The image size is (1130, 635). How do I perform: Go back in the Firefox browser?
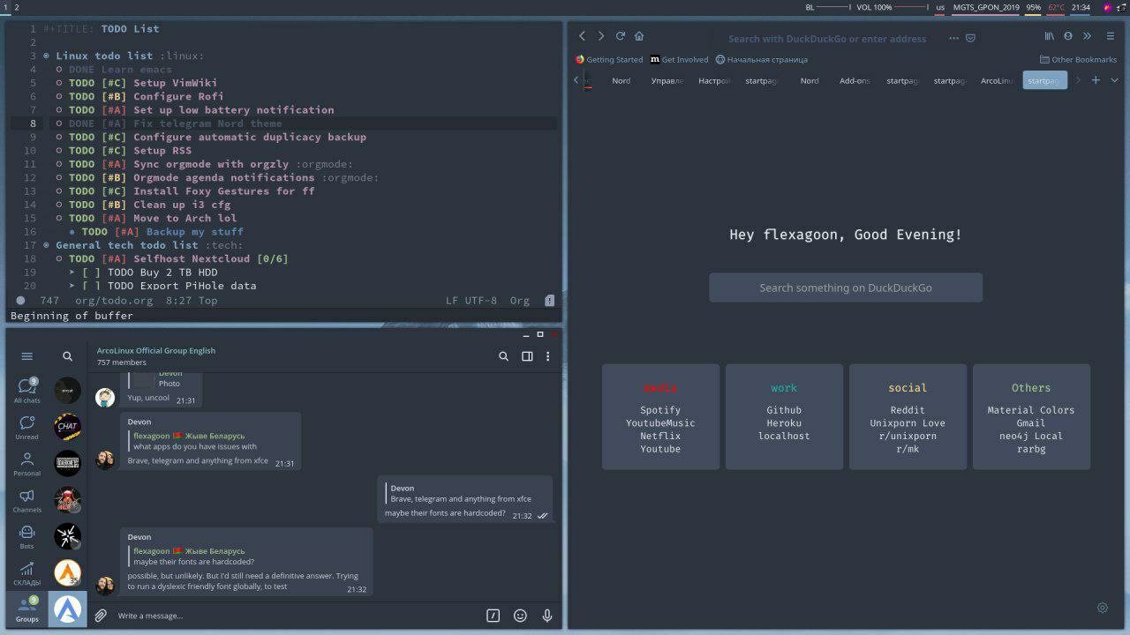pos(582,36)
